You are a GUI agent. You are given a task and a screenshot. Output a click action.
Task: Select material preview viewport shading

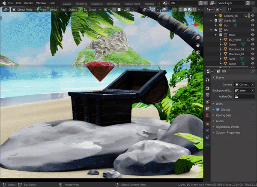(x=190, y=10)
